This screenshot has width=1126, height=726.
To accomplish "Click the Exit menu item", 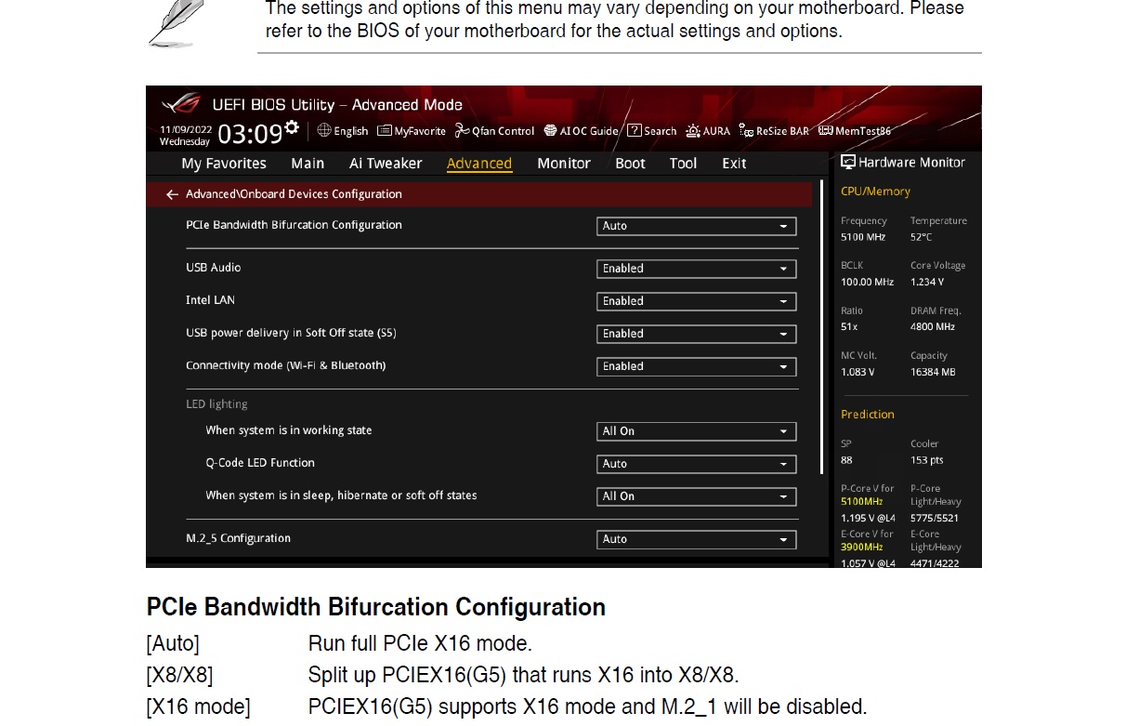I will tap(734, 164).
